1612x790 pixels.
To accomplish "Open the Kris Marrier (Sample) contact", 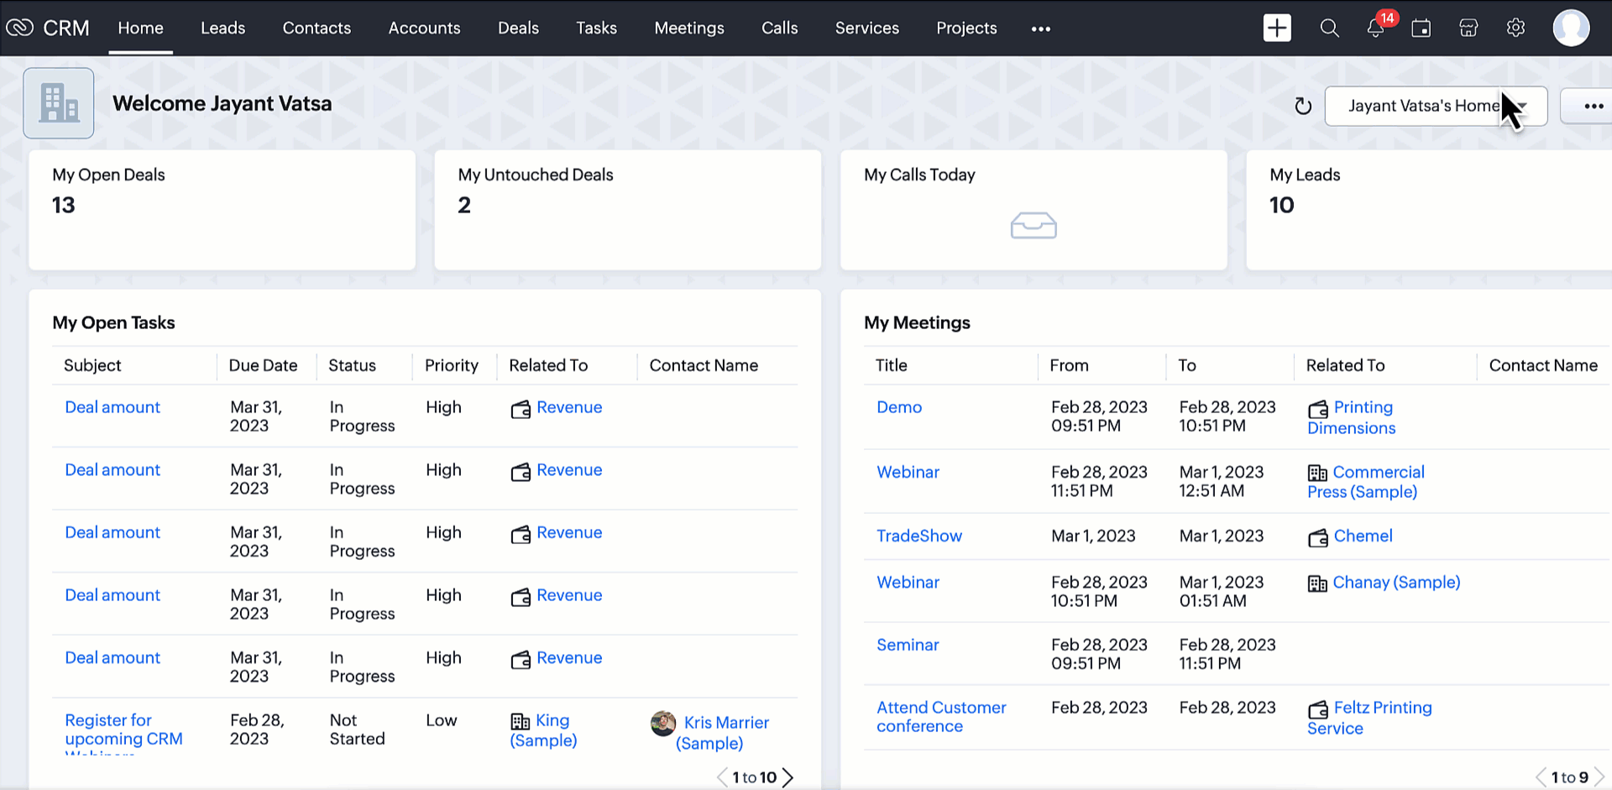I will pos(725,732).
